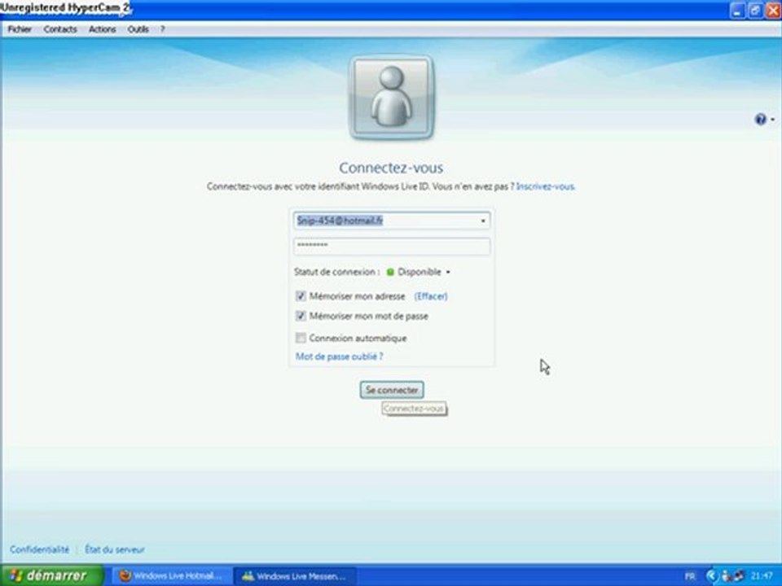
Task: Click the user avatar picture
Action: [x=392, y=97]
